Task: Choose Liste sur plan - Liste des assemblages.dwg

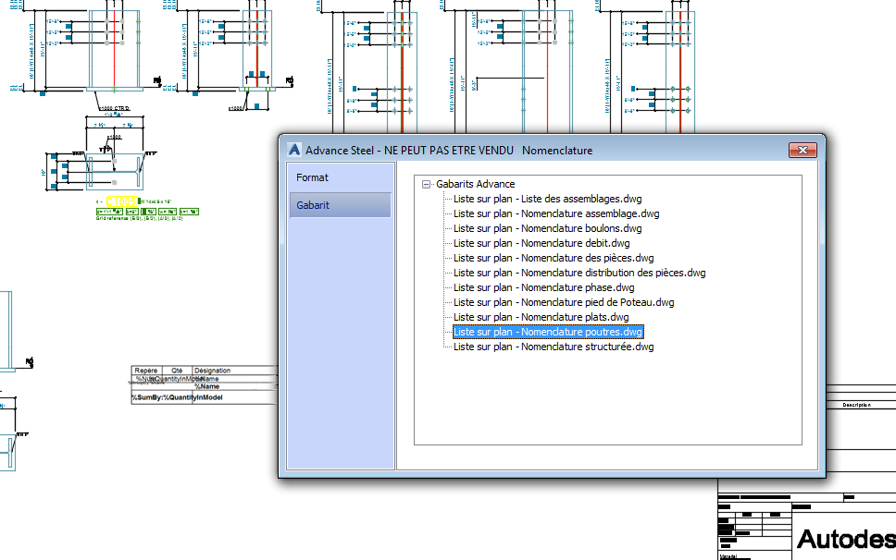Action: point(547,199)
